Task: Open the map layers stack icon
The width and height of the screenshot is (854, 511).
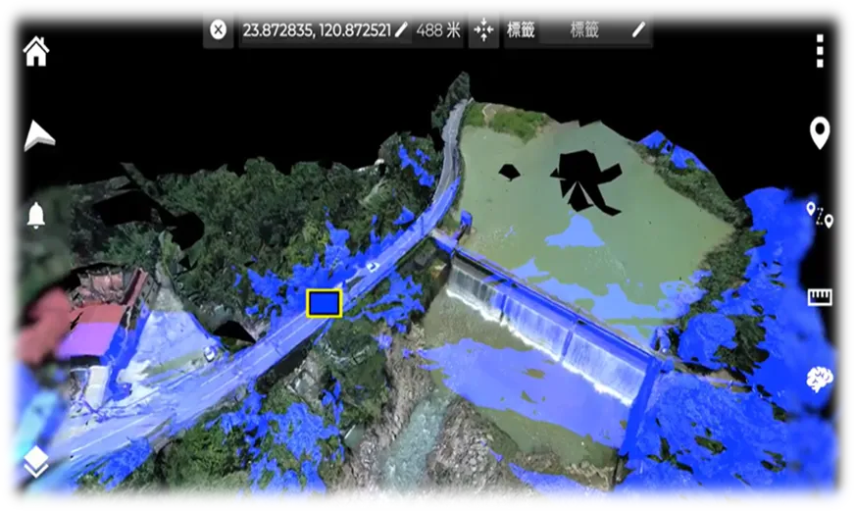Action: tap(36, 460)
